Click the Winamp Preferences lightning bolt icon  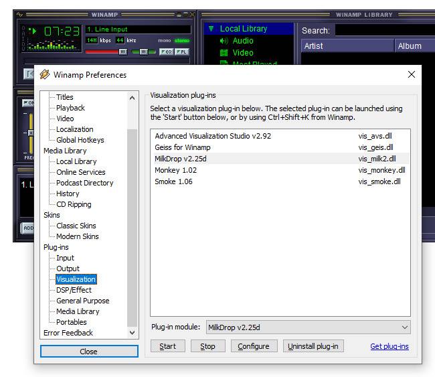pos(45,74)
